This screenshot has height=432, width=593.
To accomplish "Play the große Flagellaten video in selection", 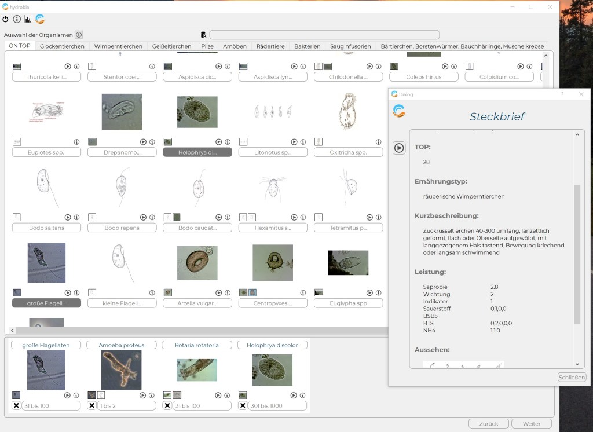I will tap(68, 395).
